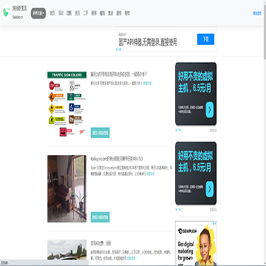Follow the teal details link in the piano room listing

point(150,174)
